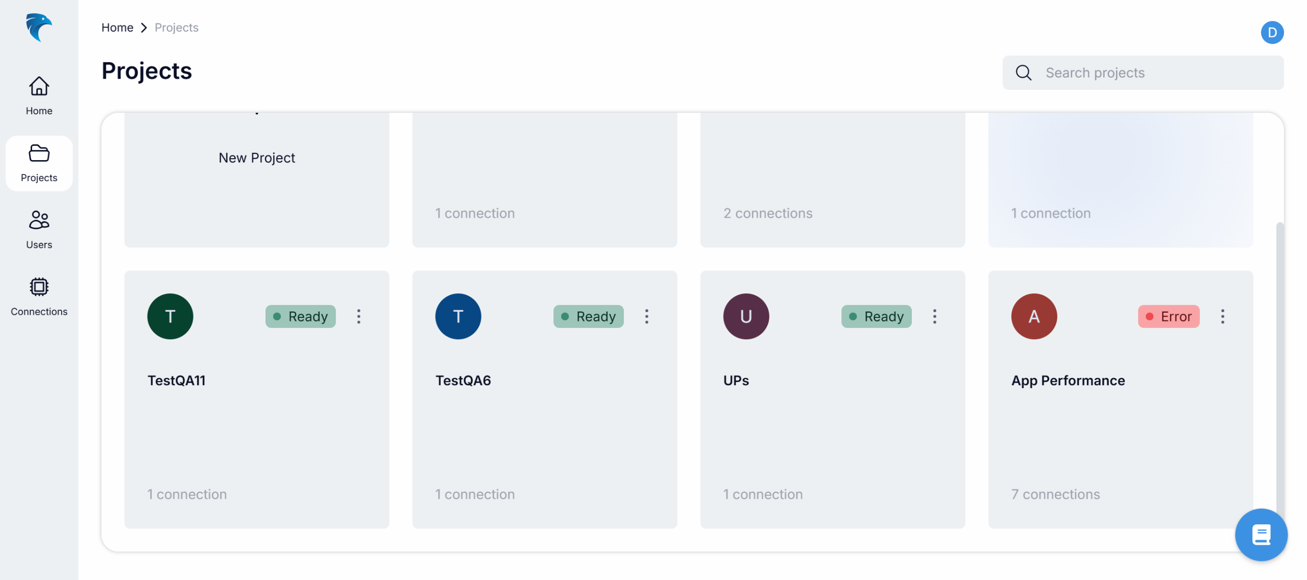This screenshot has width=1307, height=580.
Task: Open the blue documentation book button
Action: (x=1261, y=535)
